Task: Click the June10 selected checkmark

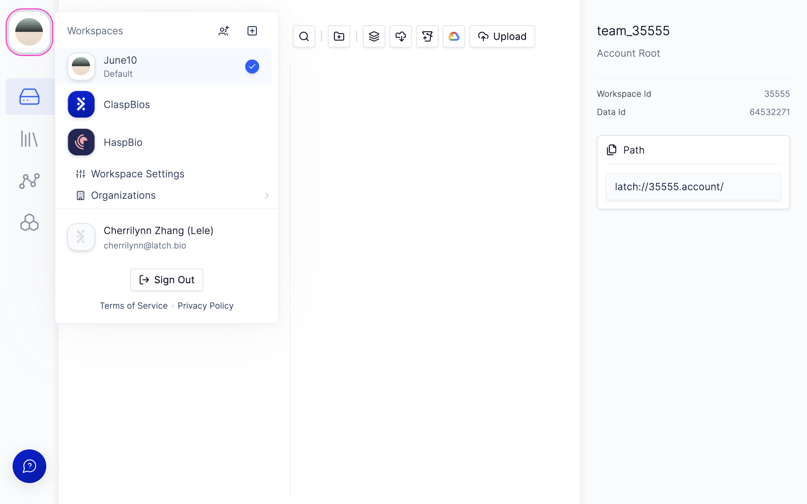Action: pyautogui.click(x=252, y=67)
